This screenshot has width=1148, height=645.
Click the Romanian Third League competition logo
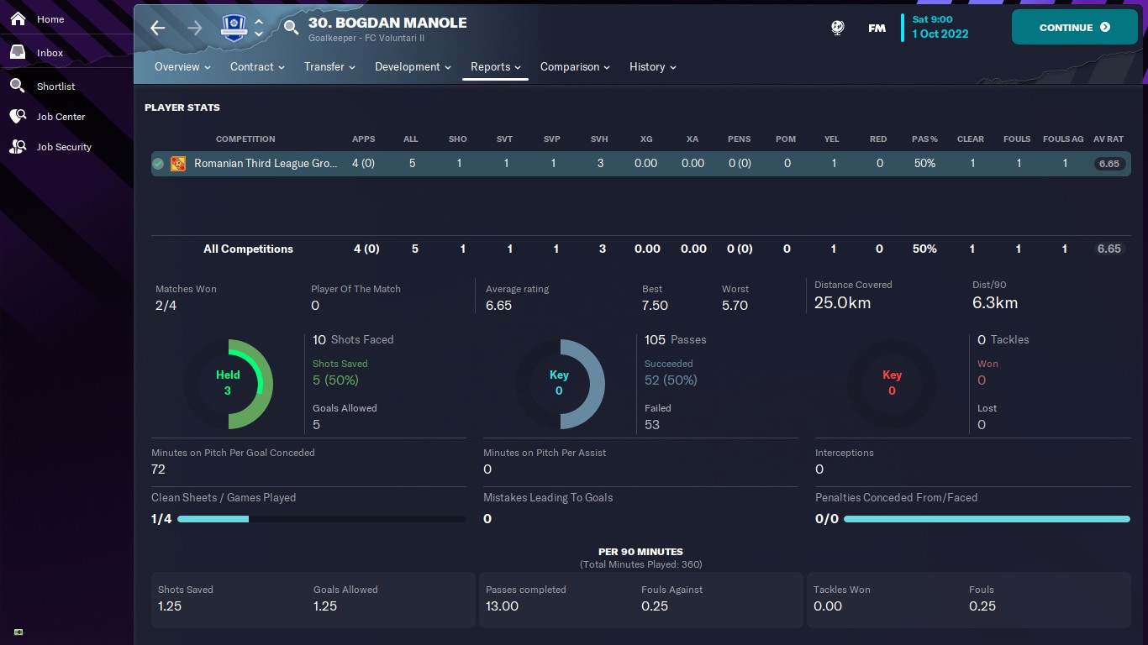178,164
